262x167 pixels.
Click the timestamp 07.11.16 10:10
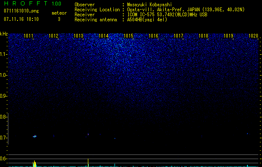pyautogui.click(x=21, y=19)
